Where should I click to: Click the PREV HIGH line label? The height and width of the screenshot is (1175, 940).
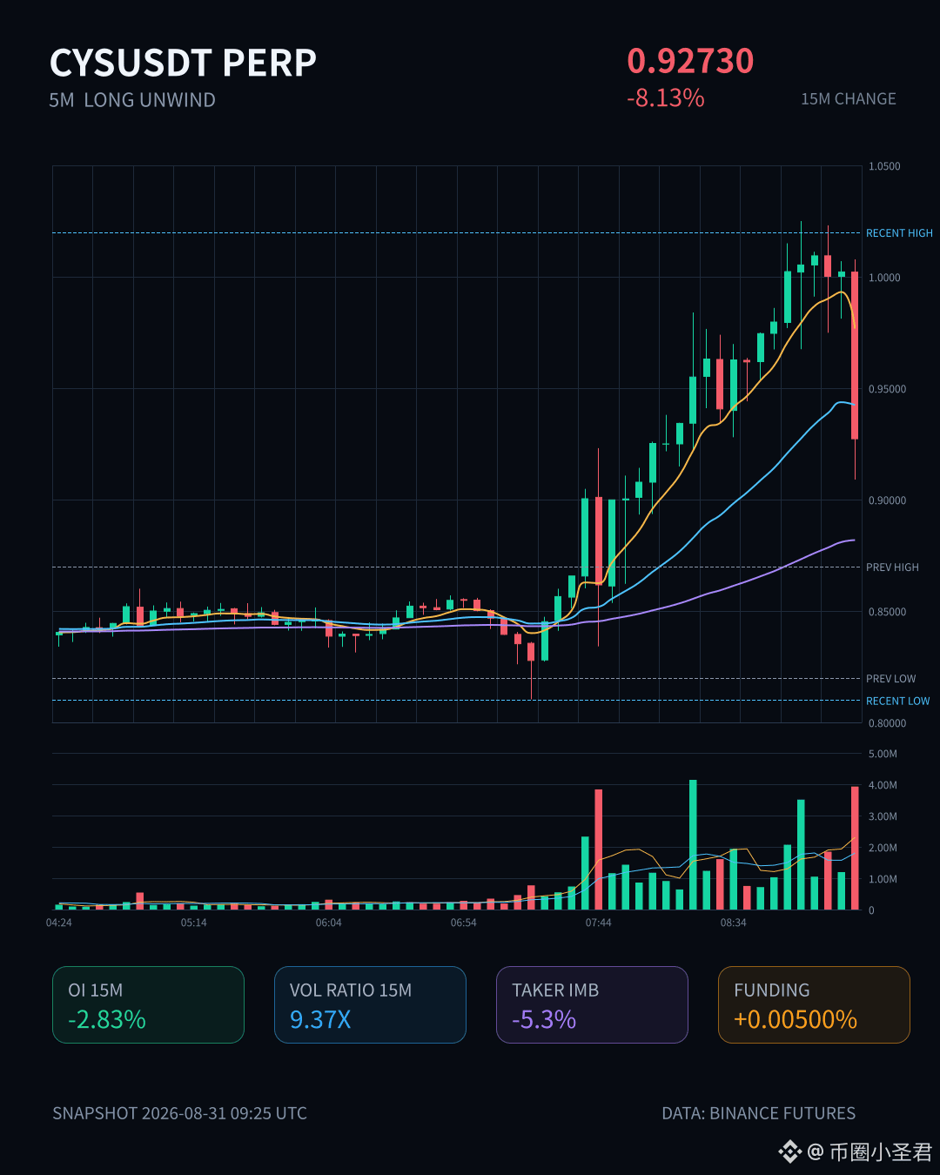[x=892, y=567]
